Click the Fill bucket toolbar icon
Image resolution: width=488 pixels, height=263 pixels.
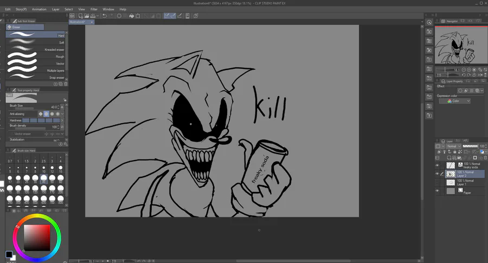(132, 16)
